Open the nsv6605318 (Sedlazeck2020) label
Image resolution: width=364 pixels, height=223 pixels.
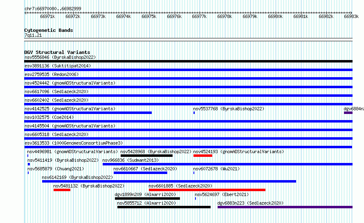coord(56,134)
